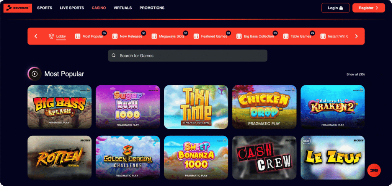Open the Big Bass Splash game thumbnail
The width and height of the screenshot is (392, 186).
click(x=59, y=107)
